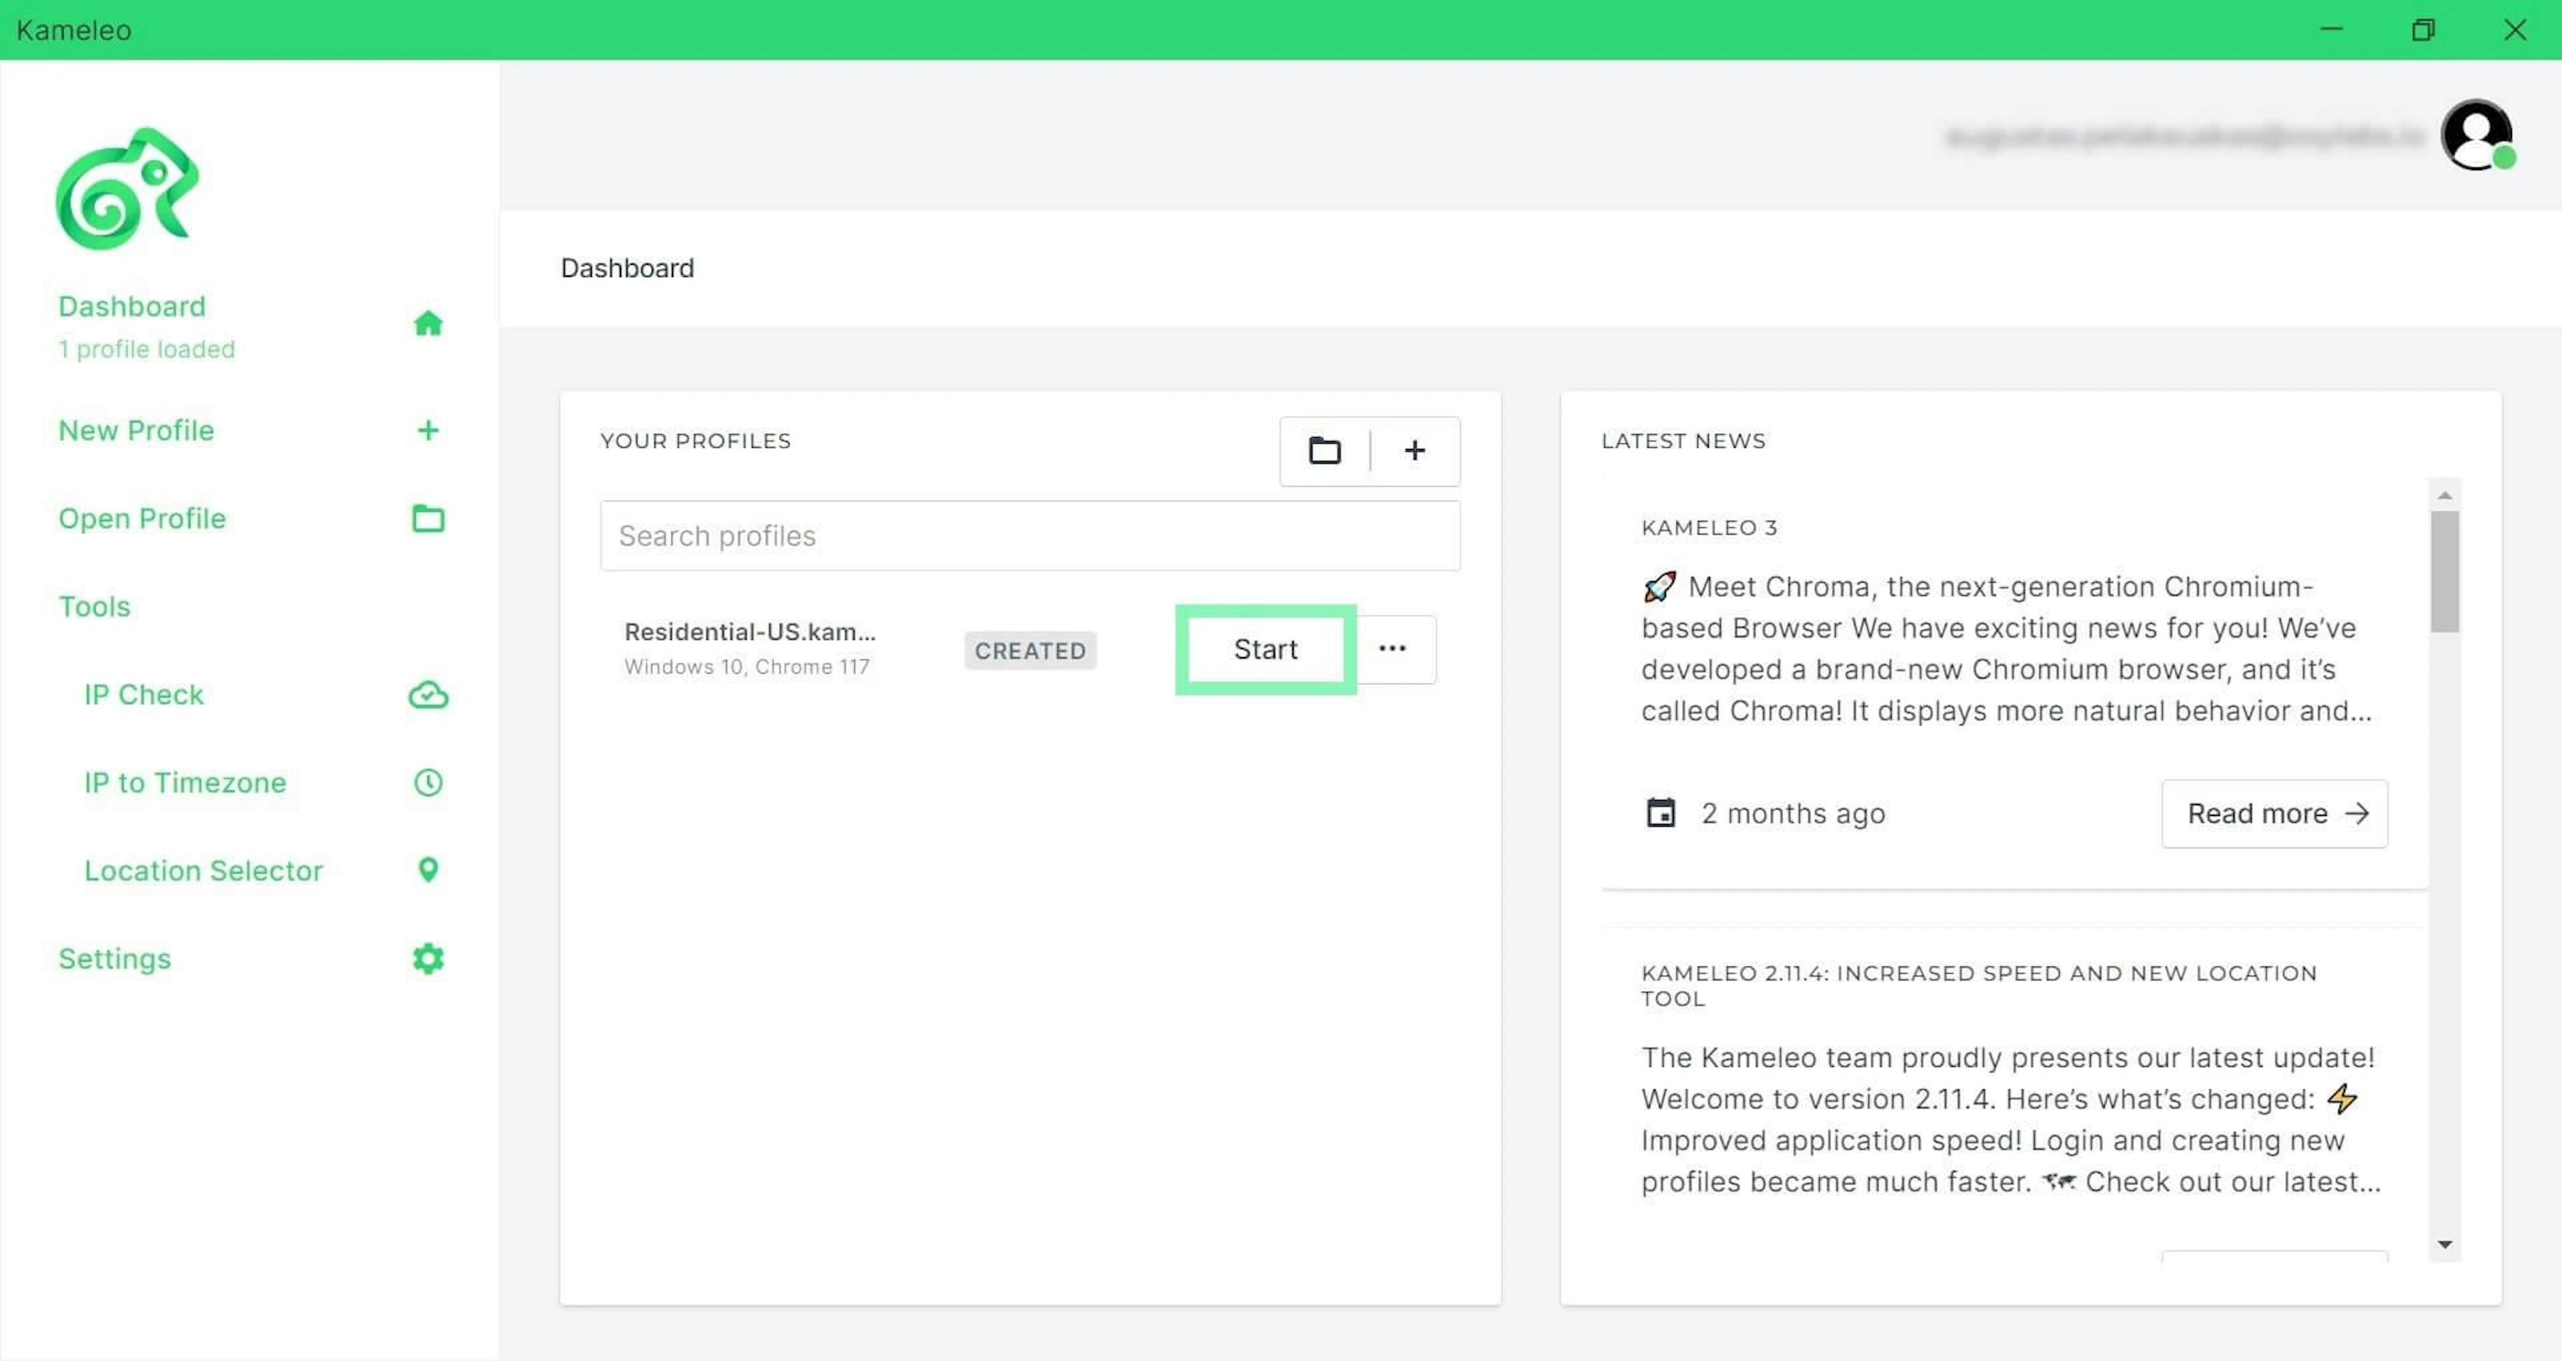The height and width of the screenshot is (1361, 2562).
Task: Click 'Windows 10, Chrome 117' profile details
Action: (x=746, y=666)
